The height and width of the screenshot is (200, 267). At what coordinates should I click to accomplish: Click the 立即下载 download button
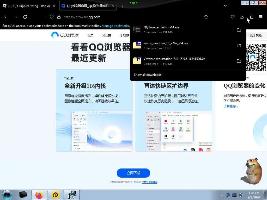(x=133, y=173)
